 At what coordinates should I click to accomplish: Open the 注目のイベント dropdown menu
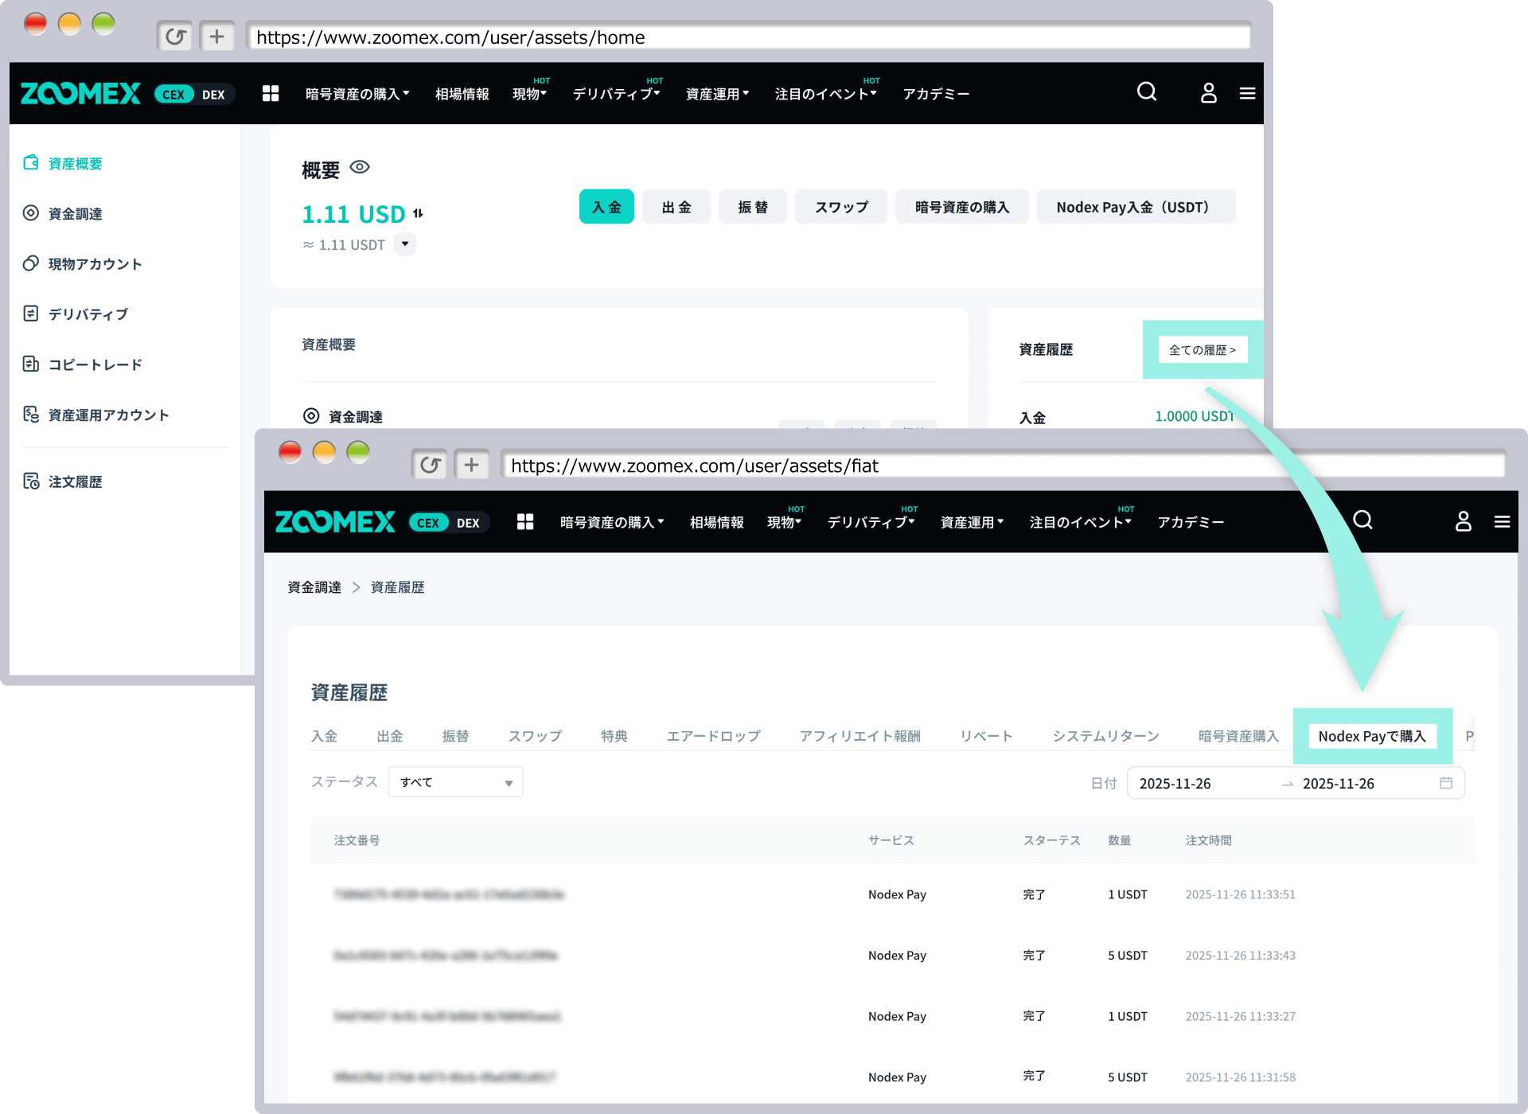[x=824, y=93]
